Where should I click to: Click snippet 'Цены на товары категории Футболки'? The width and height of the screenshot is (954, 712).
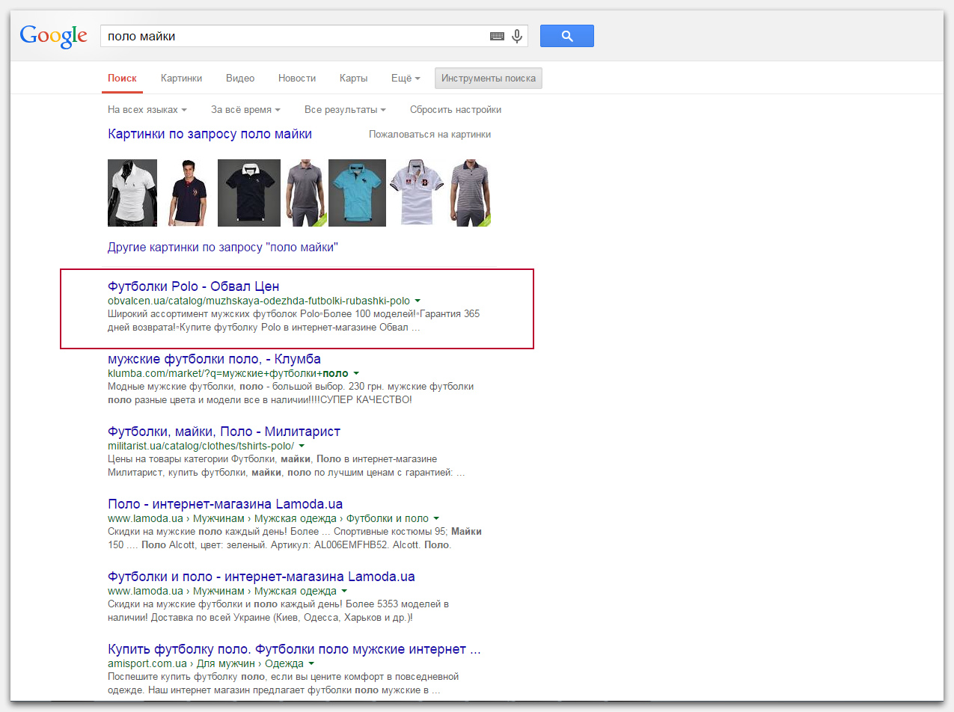(x=287, y=466)
